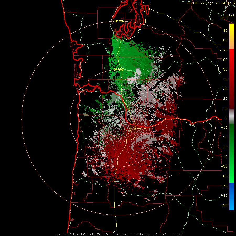This screenshot has width=236, height=236.
Task: Click the -70 value on the velocity scale
Action: pyautogui.click(x=224, y=186)
